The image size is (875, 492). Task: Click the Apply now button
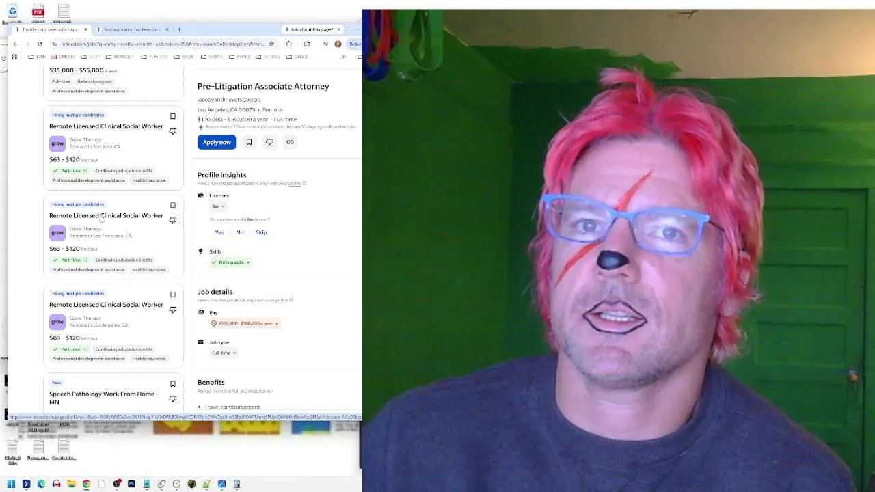point(217,142)
